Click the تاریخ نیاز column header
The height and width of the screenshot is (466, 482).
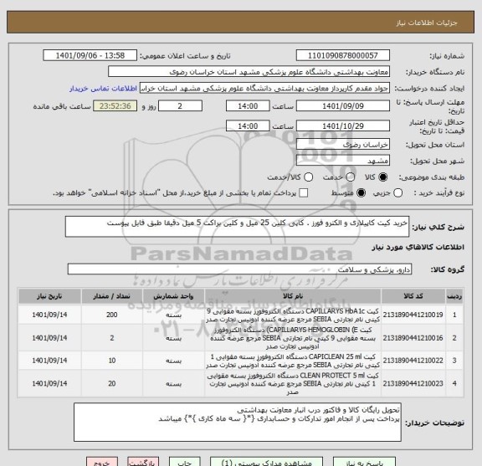(49, 296)
